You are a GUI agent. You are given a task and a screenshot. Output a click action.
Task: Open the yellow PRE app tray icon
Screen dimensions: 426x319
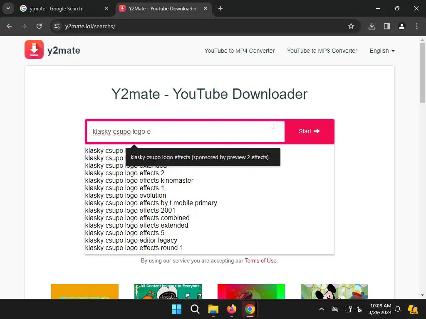point(413,309)
